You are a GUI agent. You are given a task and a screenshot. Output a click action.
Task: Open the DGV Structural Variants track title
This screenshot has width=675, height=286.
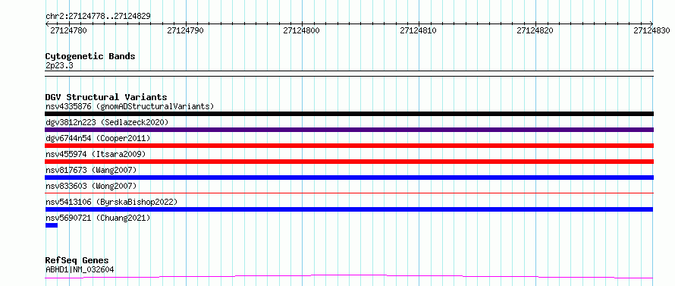point(106,97)
